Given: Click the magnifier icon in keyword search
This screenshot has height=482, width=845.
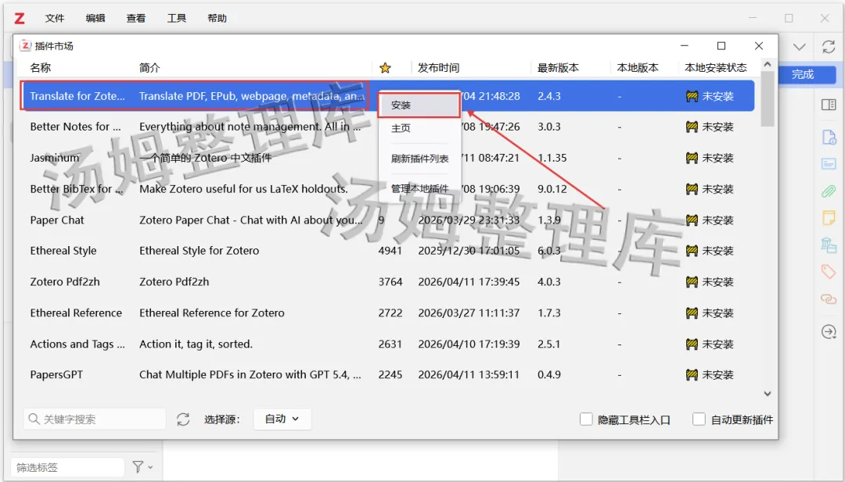Looking at the screenshot, I should (x=34, y=419).
